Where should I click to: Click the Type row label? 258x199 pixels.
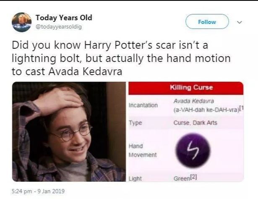tap(135, 123)
